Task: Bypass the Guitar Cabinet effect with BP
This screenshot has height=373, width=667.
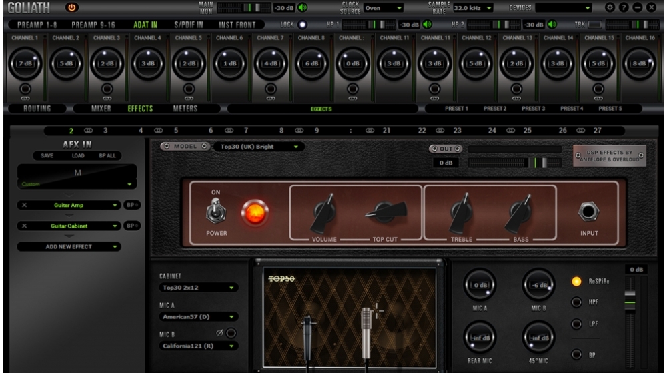Action: [132, 226]
